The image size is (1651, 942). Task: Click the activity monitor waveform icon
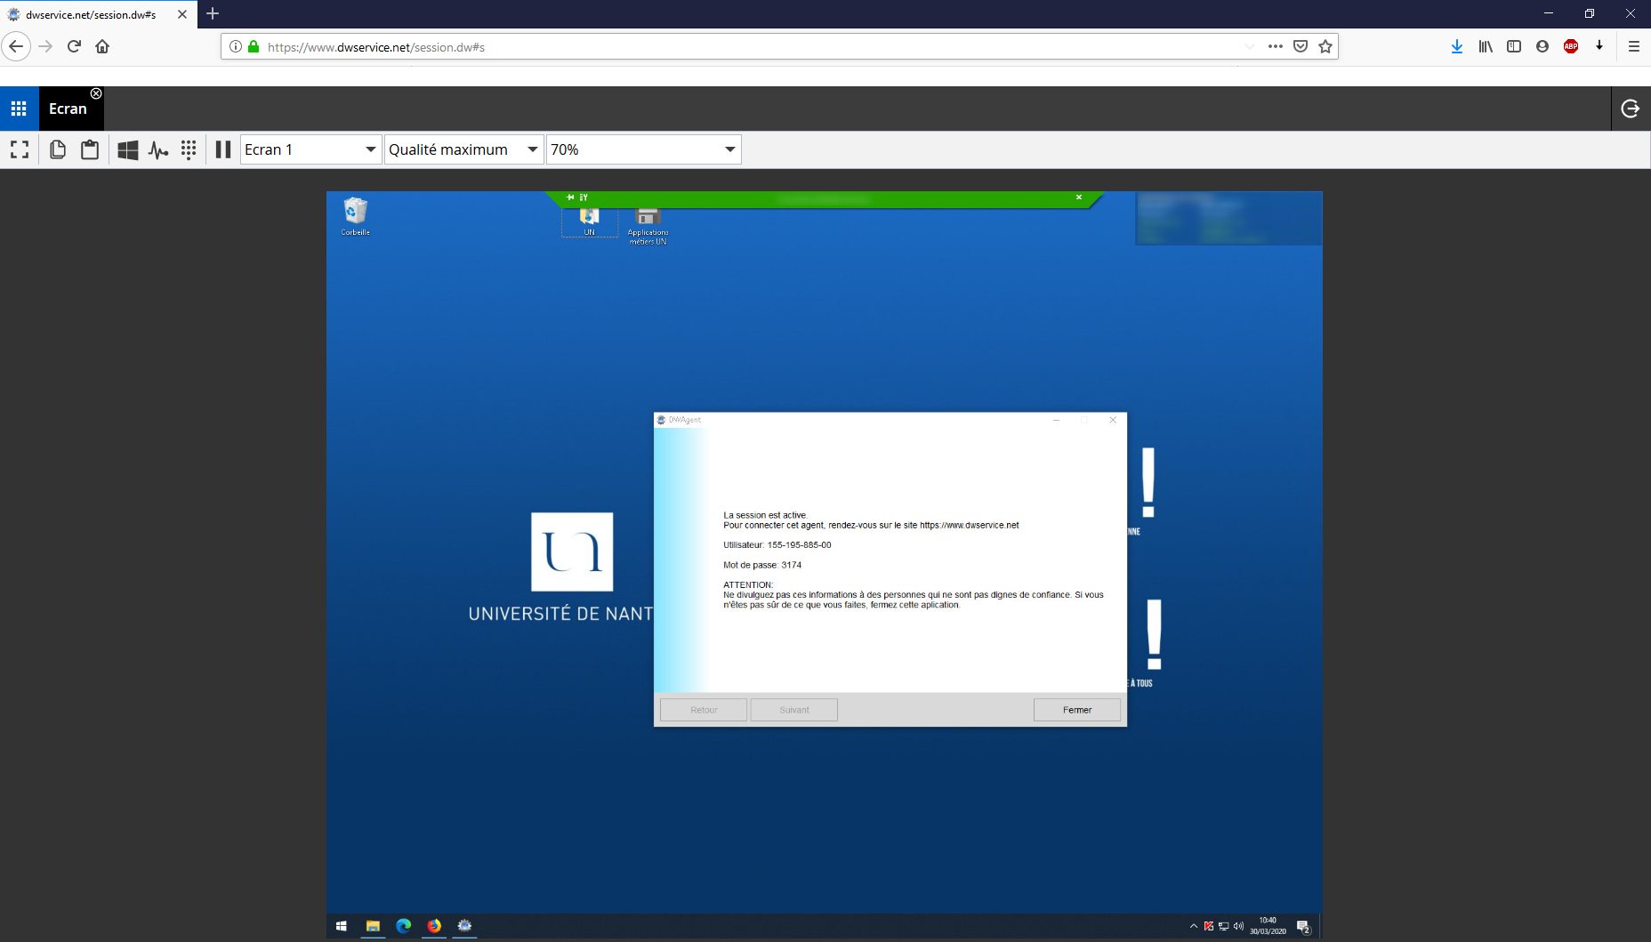(158, 149)
